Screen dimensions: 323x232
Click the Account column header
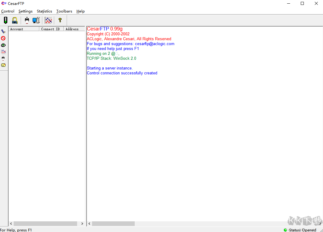(24, 29)
